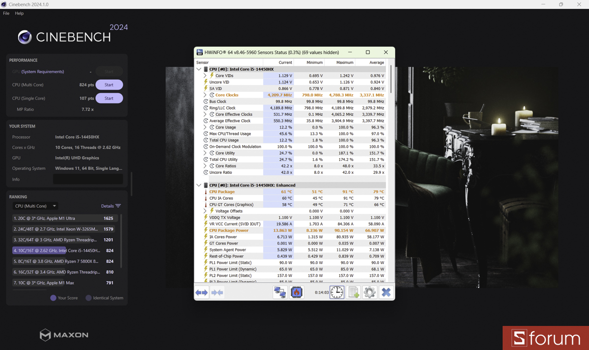Screen dimensions: 589x350
Task: Click the clock icon beside Bus Clock
Action: tap(206, 102)
